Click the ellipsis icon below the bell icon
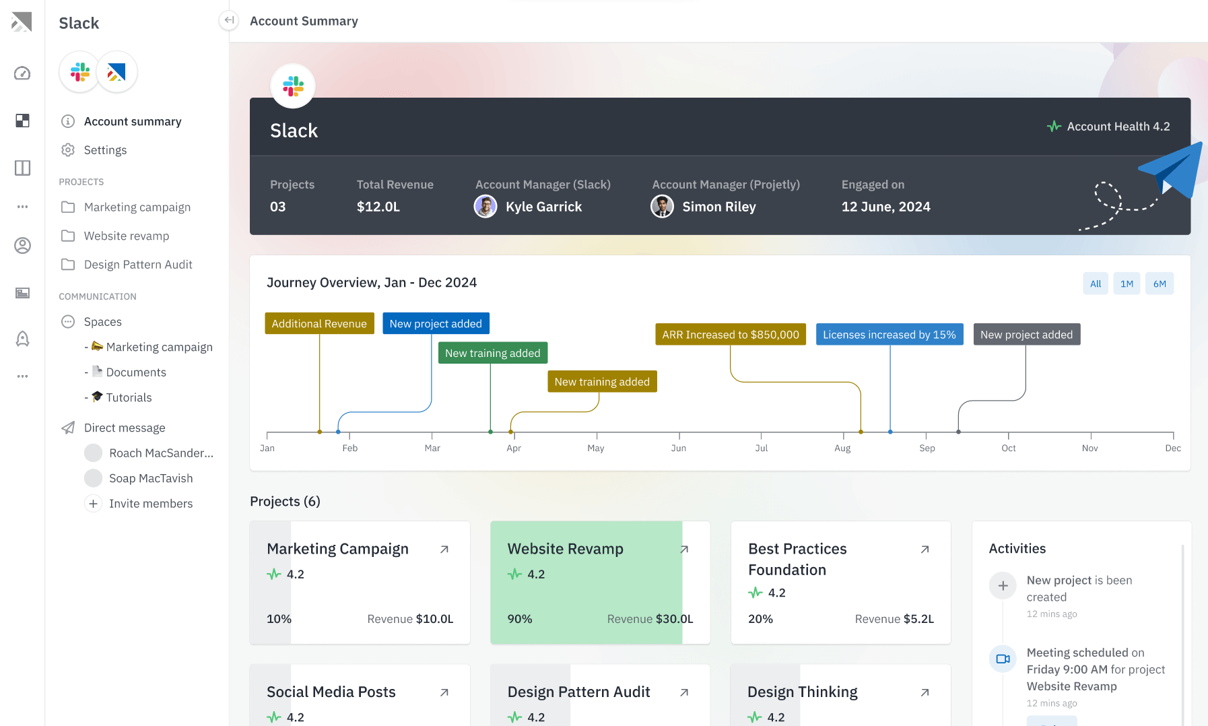 22,376
